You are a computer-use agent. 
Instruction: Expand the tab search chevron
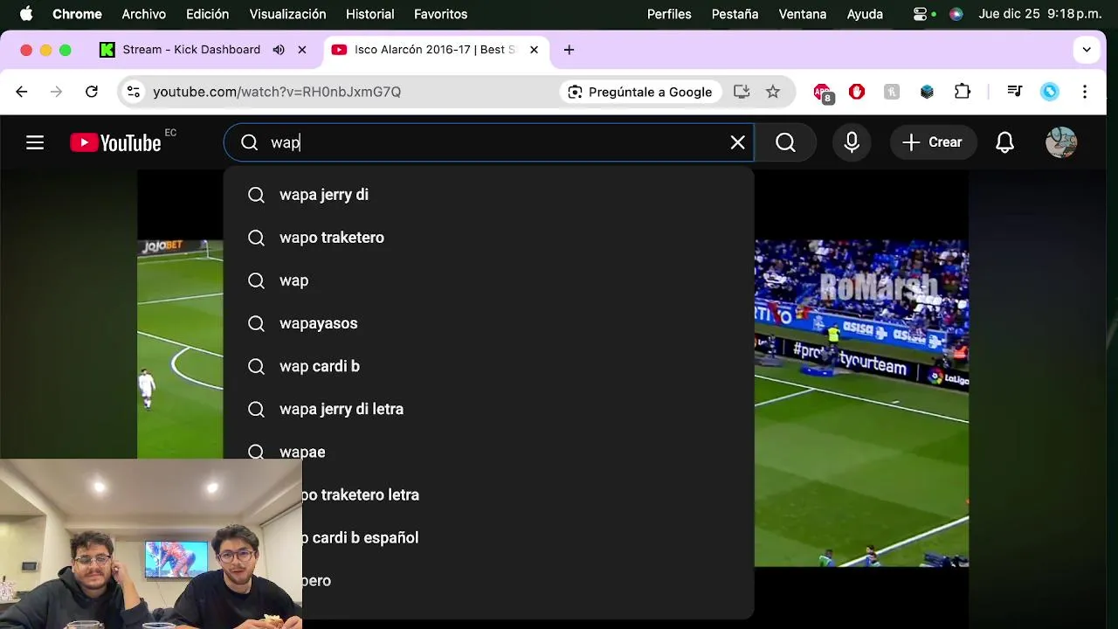[1087, 50]
